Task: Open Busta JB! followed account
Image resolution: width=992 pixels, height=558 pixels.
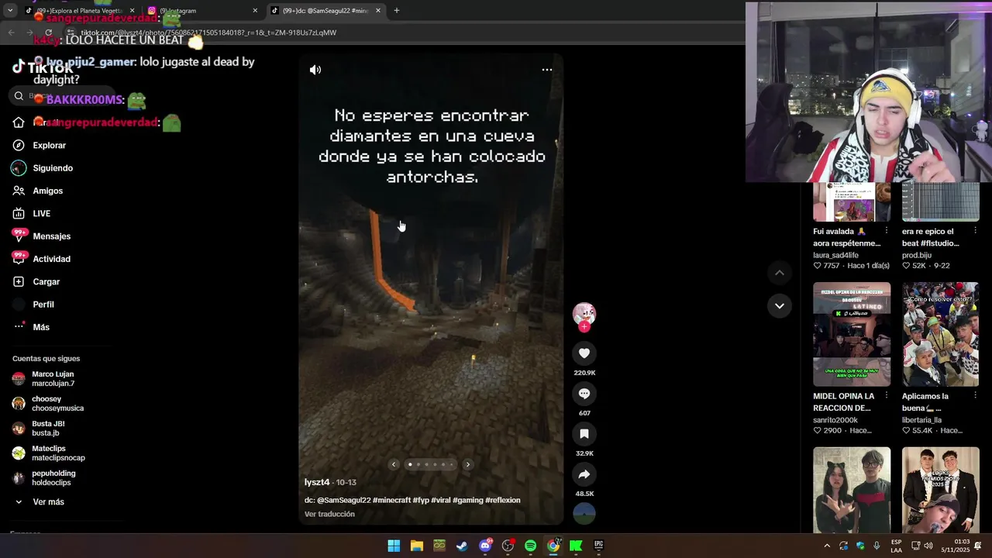Action: [x=48, y=429]
